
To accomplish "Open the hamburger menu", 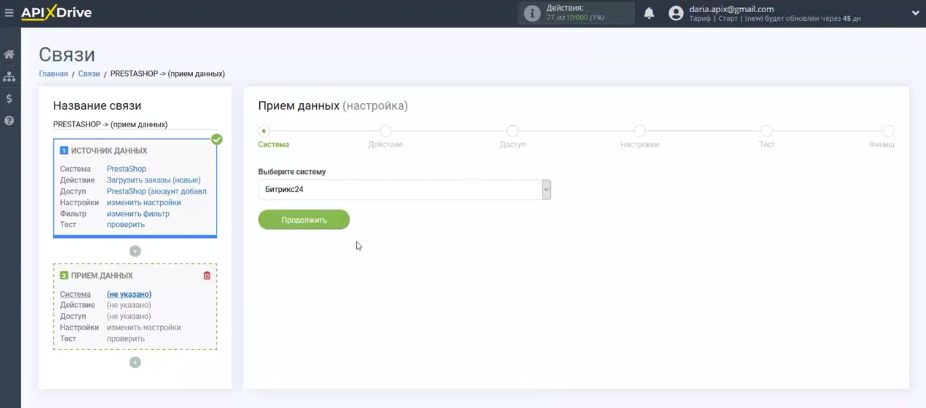I will pyautogui.click(x=9, y=12).
